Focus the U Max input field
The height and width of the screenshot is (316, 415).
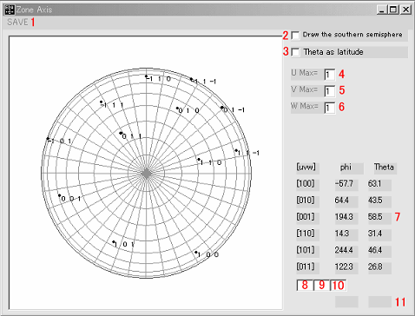click(x=330, y=75)
